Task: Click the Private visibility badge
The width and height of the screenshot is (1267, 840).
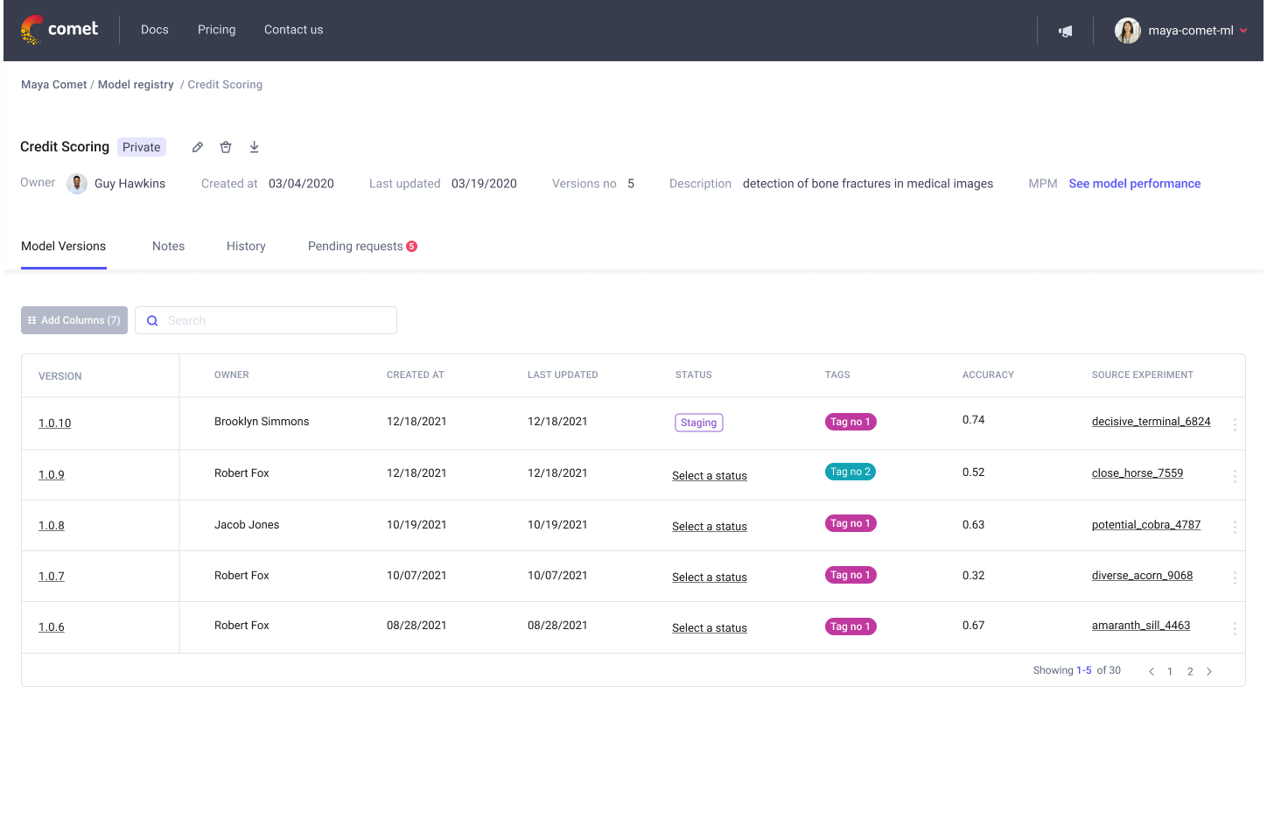Action: coord(141,146)
